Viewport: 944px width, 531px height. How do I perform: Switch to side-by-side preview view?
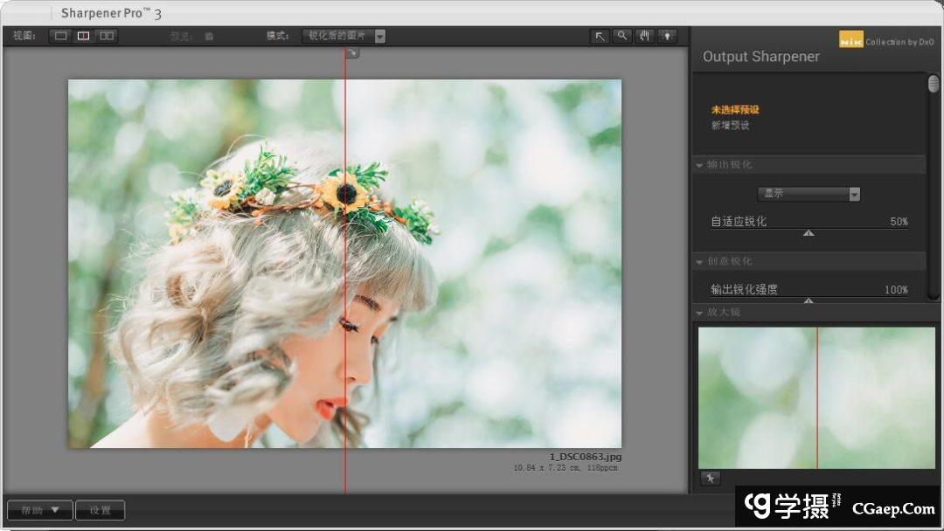click(x=106, y=36)
